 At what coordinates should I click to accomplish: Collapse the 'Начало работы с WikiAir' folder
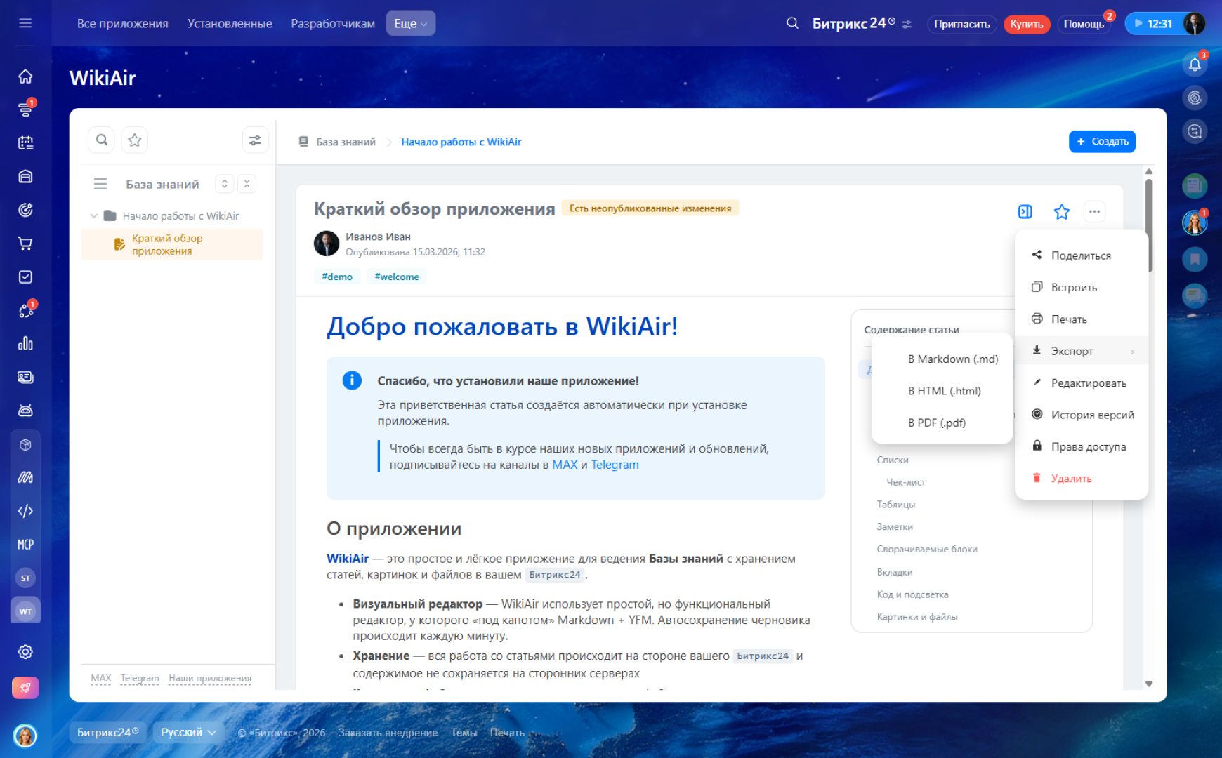[x=94, y=216]
